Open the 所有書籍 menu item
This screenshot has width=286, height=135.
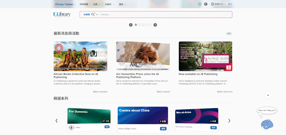tap(84, 4)
